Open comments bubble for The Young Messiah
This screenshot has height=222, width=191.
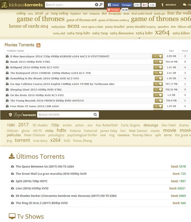pos(159,100)
